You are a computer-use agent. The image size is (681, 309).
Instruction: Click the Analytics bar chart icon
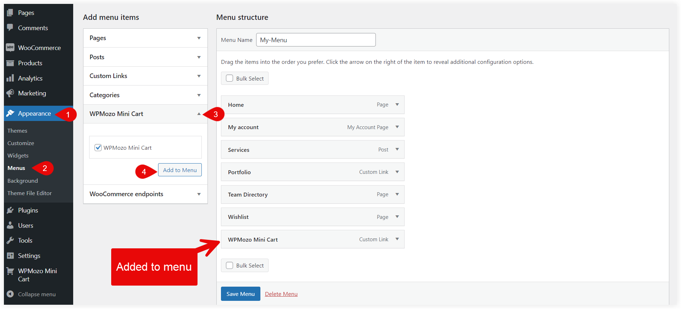coord(10,78)
